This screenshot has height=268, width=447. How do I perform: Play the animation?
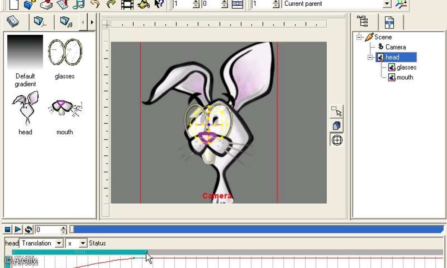18,229
